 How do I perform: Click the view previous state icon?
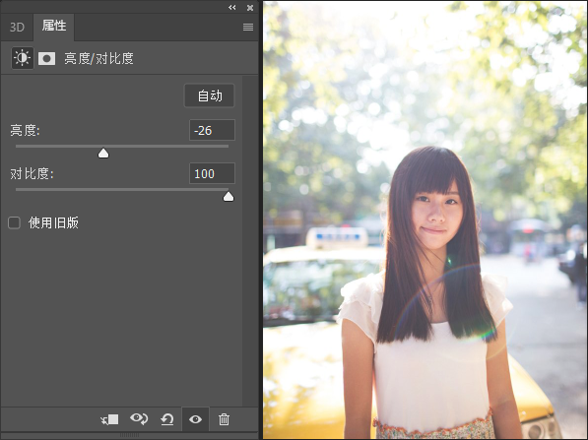pos(139,419)
